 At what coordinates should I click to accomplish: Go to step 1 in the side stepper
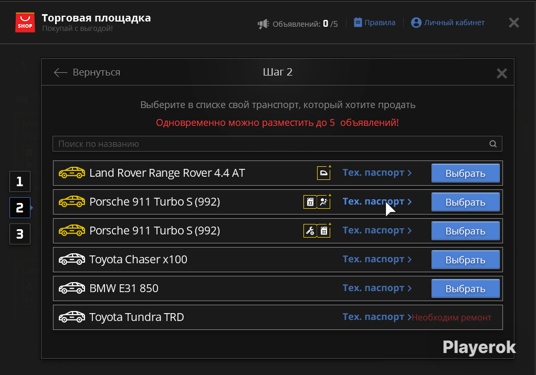(20, 181)
